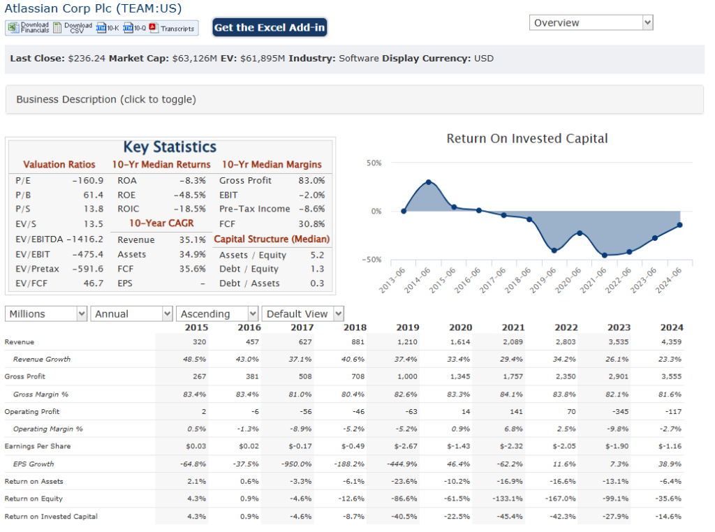Click the 2021 operating profit value 141
715x532 pixels.
[516, 412]
